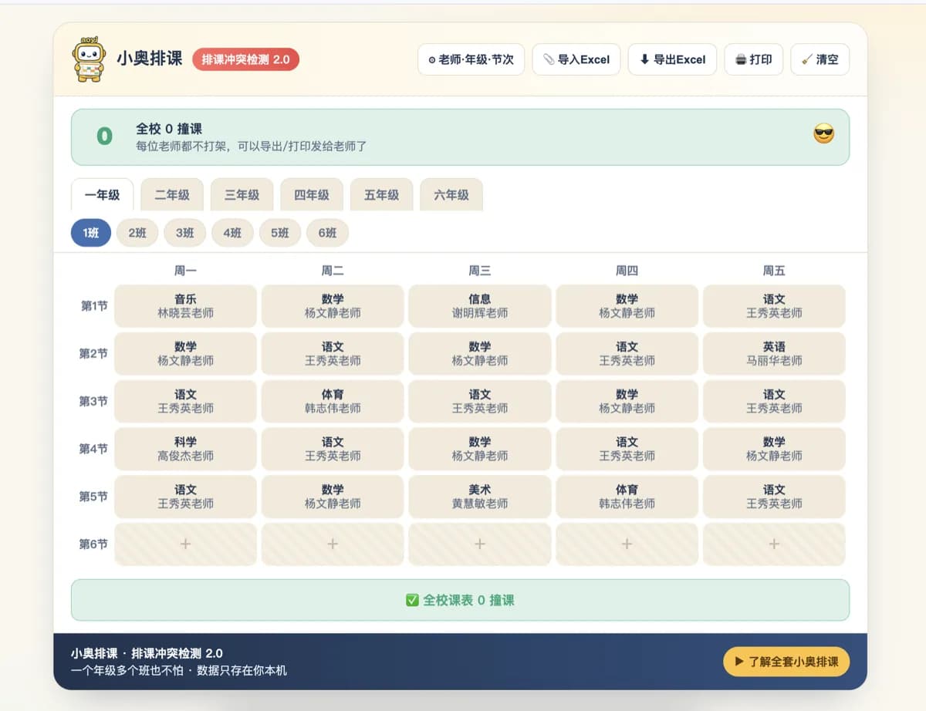Switch to the 六年级 tab
Image resolution: width=926 pixels, height=711 pixels.
[x=451, y=195]
